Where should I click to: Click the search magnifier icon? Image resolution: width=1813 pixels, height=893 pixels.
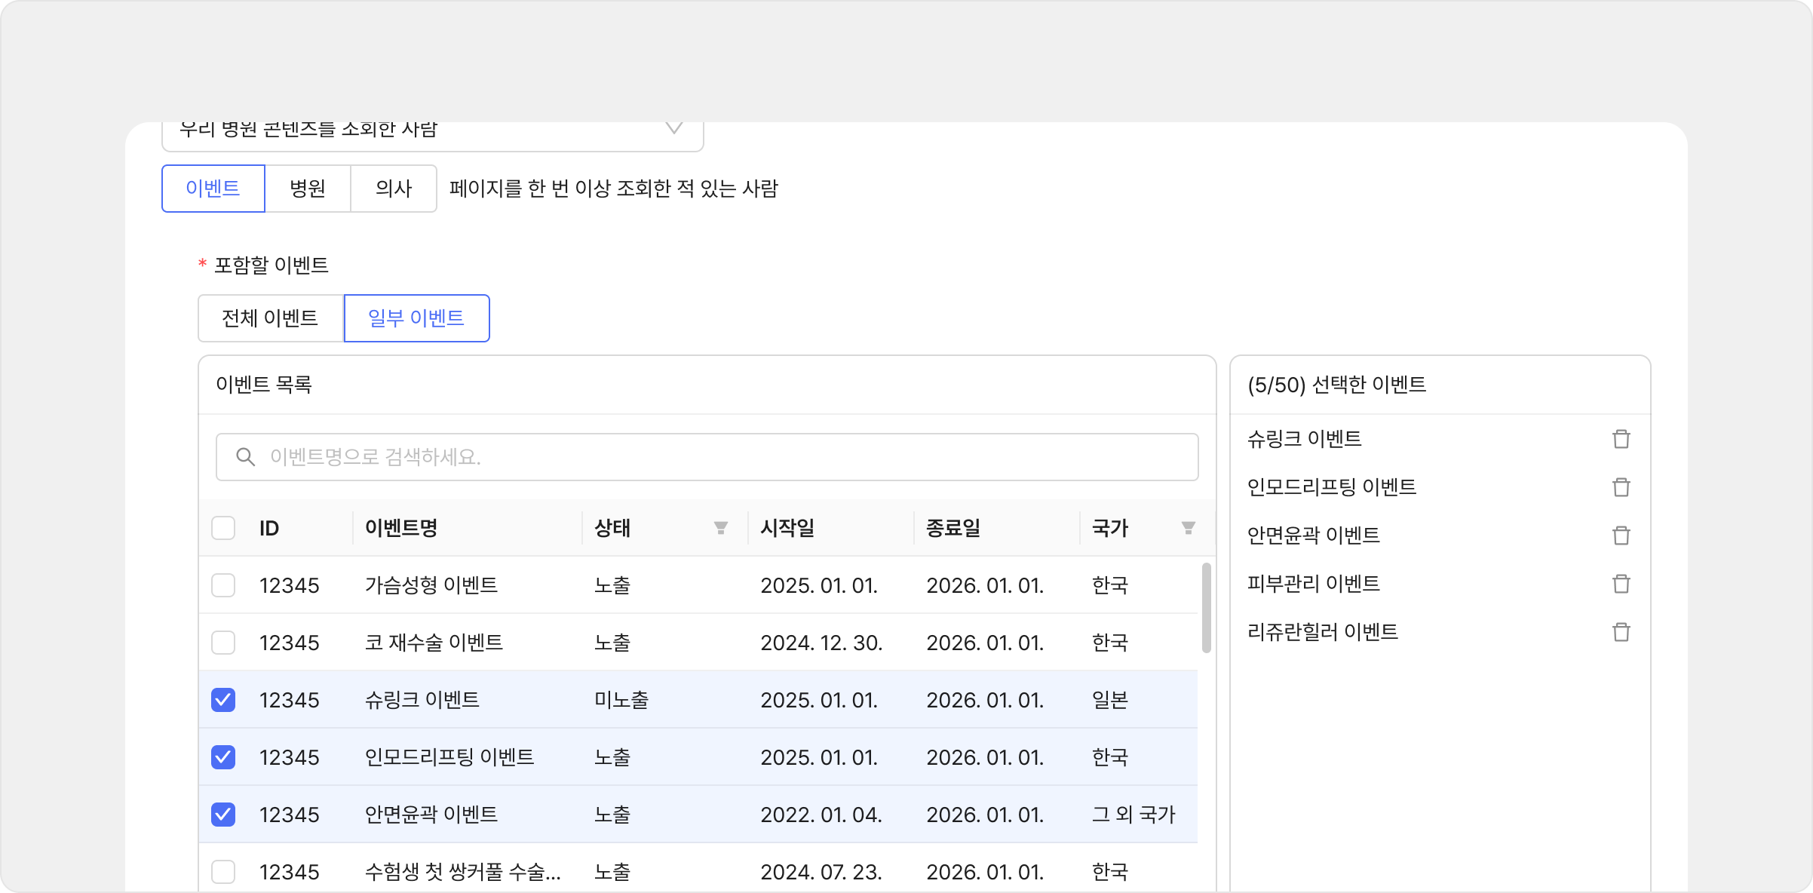coord(245,457)
